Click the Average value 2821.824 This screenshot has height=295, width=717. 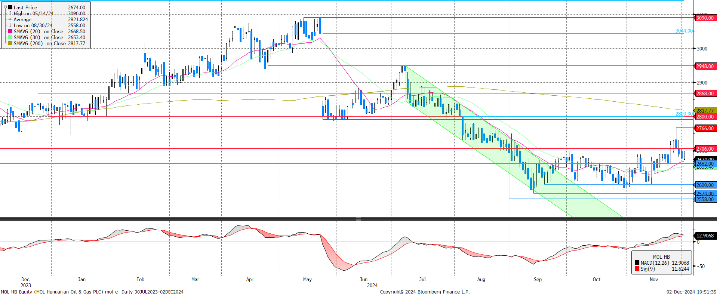click(78, 19)
